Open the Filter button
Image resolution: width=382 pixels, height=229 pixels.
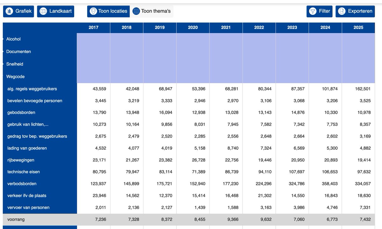coord(320,11)
